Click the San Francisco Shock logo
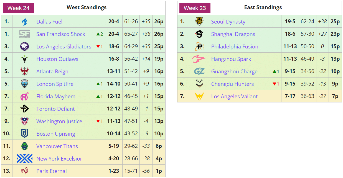The height and width of the screenshot is (178, 343). click(24, 34)
